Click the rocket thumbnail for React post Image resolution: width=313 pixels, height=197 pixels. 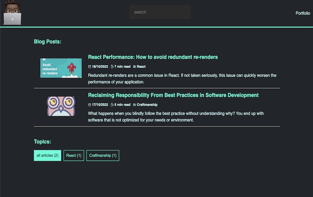(x=61, y=68)
